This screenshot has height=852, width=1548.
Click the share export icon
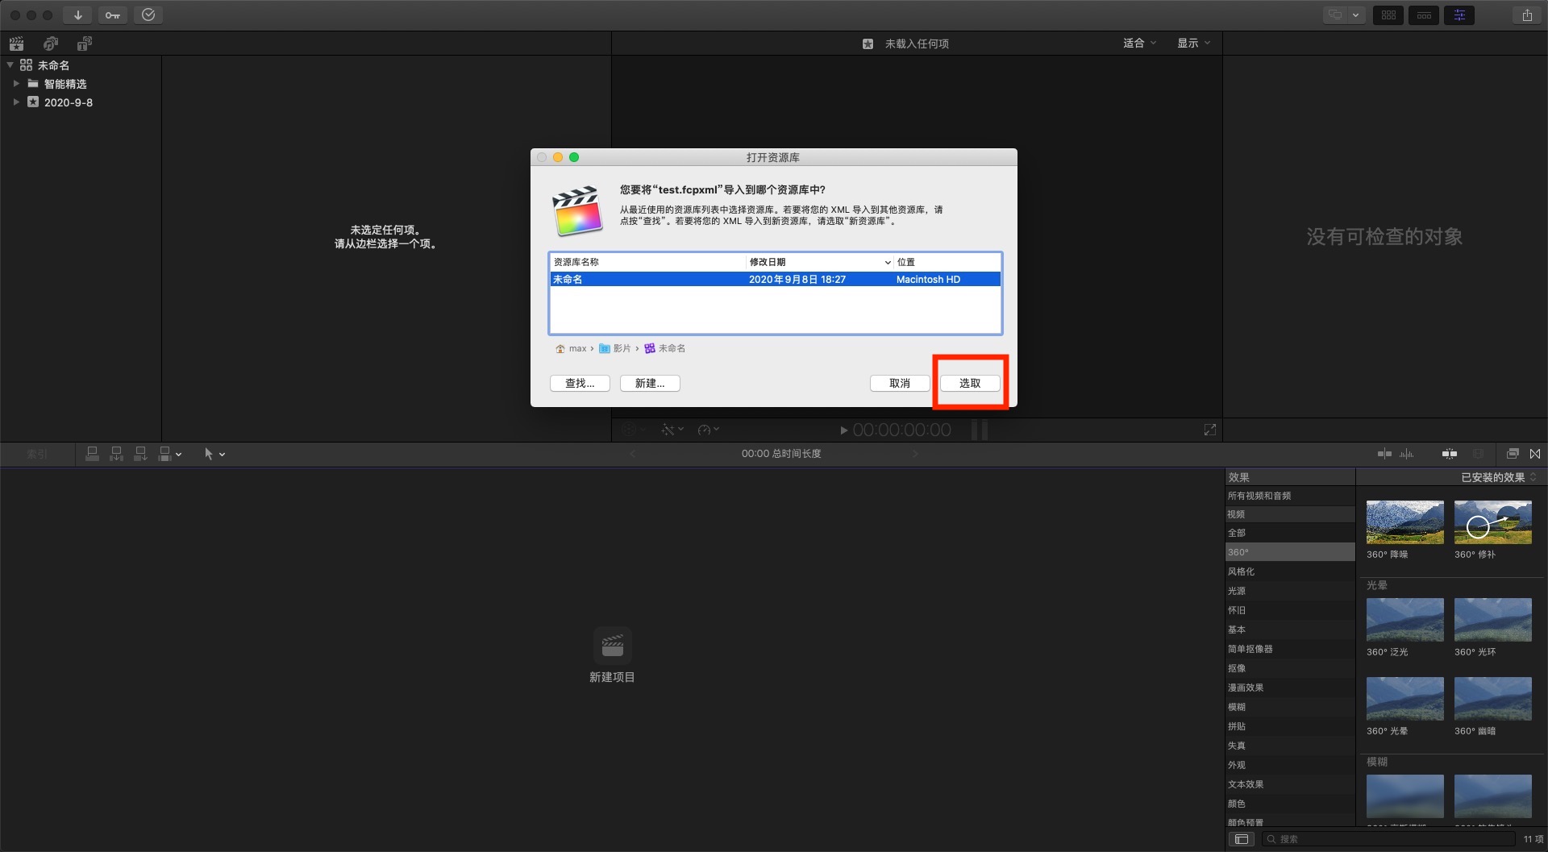[1527, 15]
